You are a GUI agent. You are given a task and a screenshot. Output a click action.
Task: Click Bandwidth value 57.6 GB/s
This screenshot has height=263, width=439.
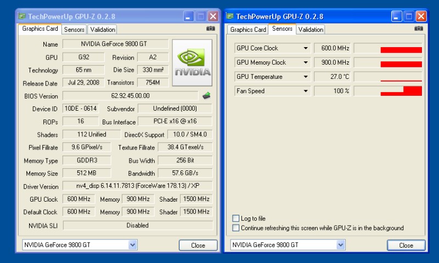tap(185, 173)
